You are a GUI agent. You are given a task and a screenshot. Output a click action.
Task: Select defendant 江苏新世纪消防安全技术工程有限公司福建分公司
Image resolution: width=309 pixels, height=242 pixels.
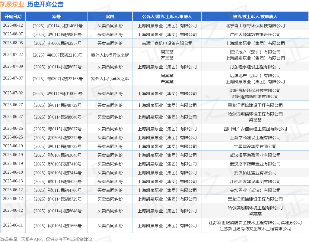[255, 222]
